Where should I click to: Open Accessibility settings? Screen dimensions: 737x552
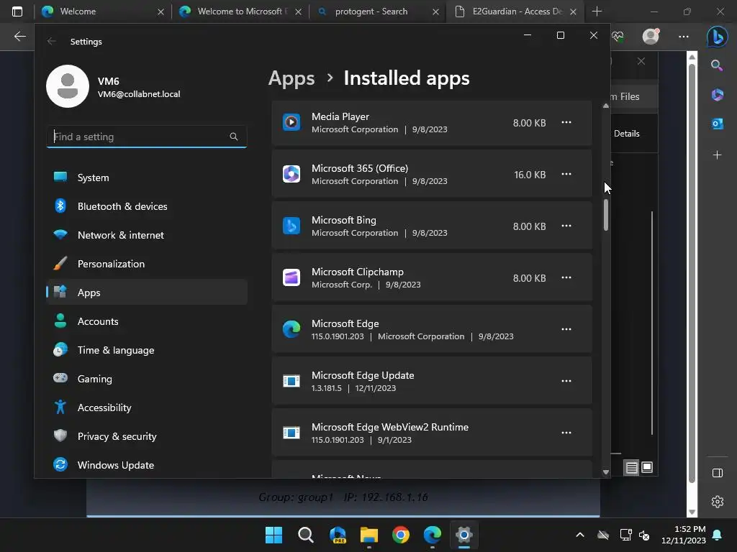pyautogui.click(x=147, y=408)
